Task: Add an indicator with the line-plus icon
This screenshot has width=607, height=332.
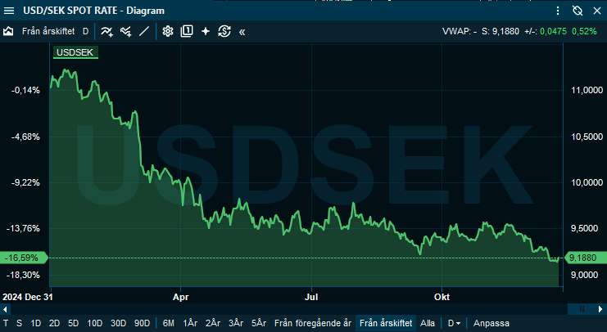Action: tap(106, 32)
